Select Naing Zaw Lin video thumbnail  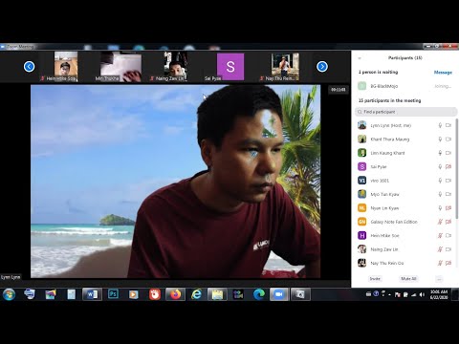coord(175,67)
